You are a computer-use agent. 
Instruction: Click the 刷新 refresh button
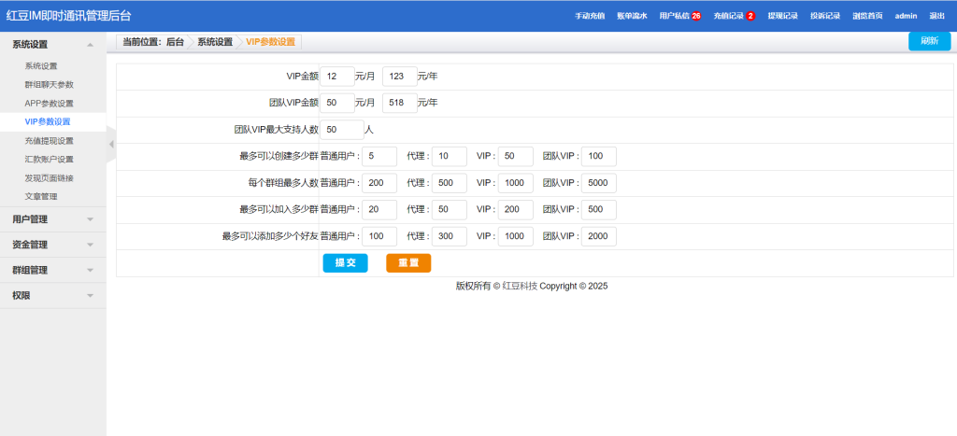point(929,41)
